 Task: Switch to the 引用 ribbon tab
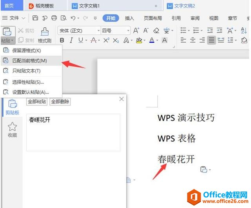click(176, 18)
